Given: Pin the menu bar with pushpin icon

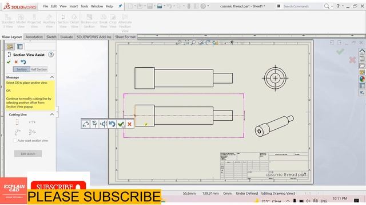Looking at the screenshot, I should 120,6.
